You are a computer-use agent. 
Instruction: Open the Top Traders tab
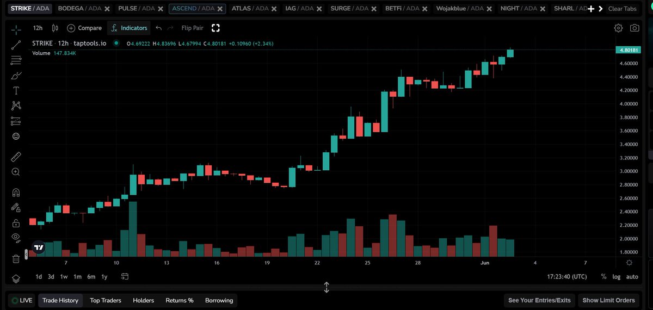click(x=106, y=300)
